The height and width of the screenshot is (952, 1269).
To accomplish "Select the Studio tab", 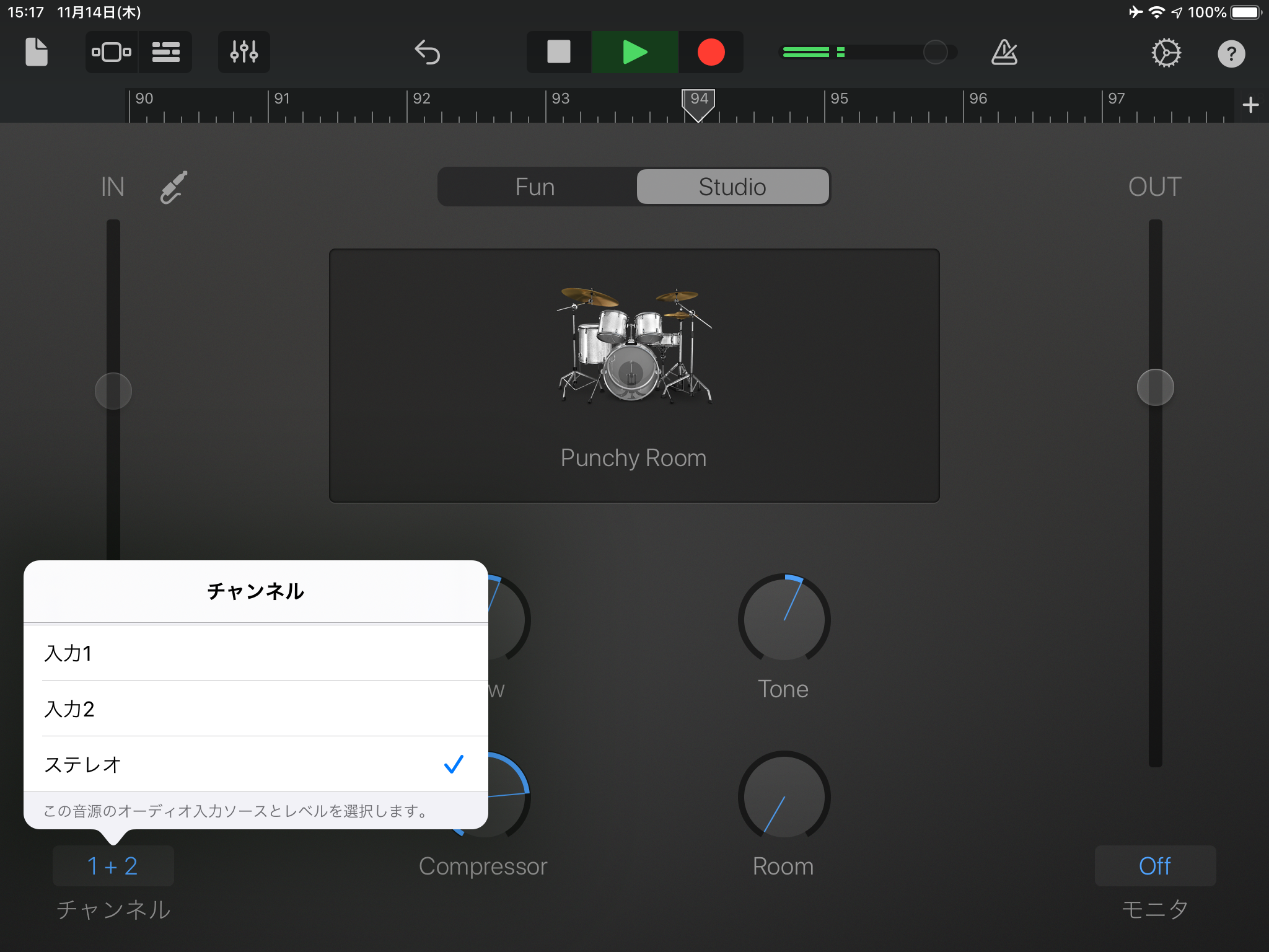I will (732, 187).
